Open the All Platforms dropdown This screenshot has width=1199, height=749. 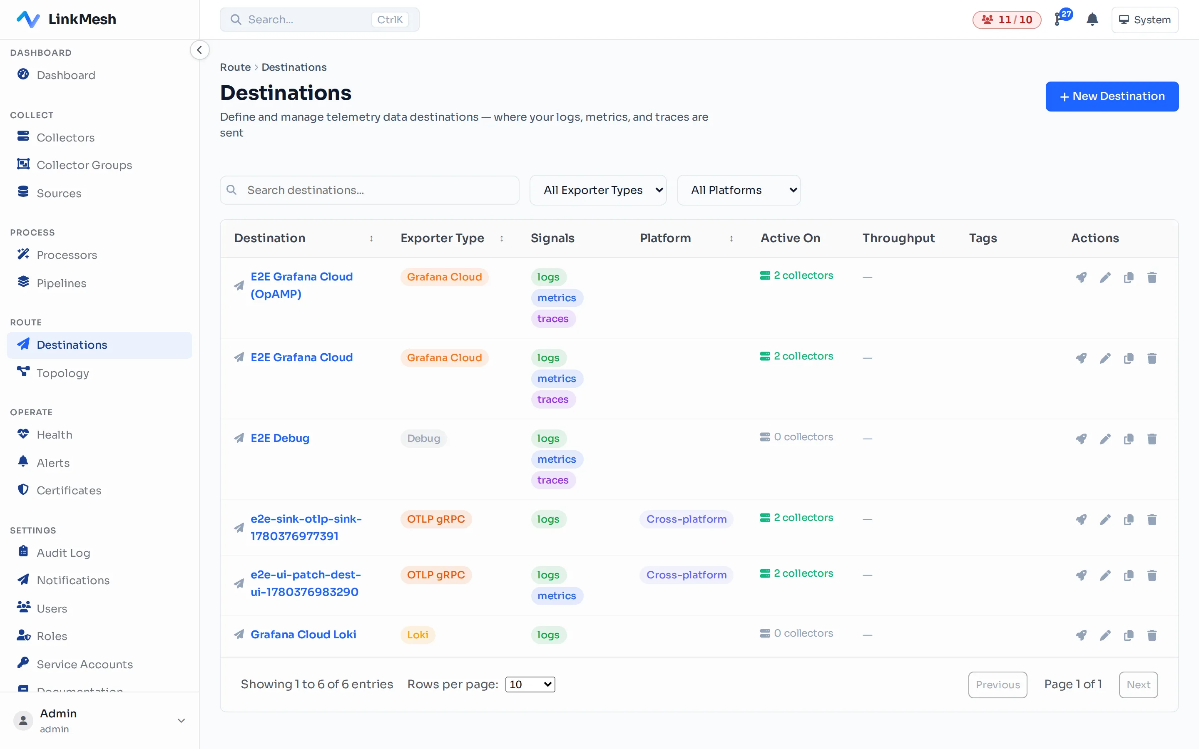click(739, 190)
